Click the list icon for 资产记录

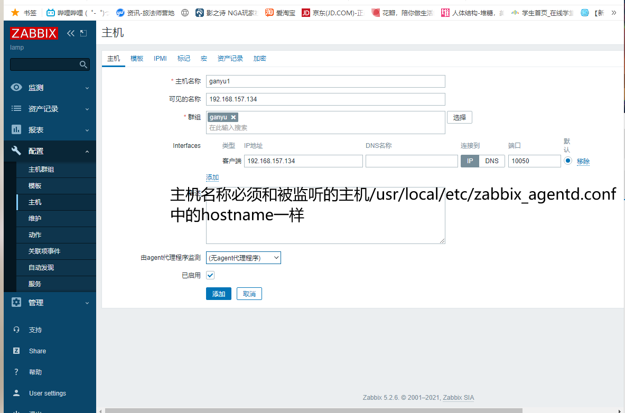[x=16, y=108]
